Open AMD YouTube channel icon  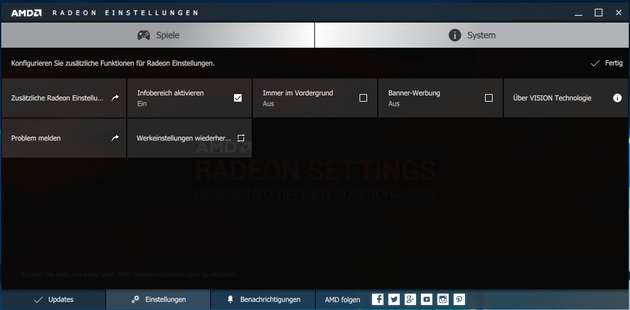click(x=427, y=299)
